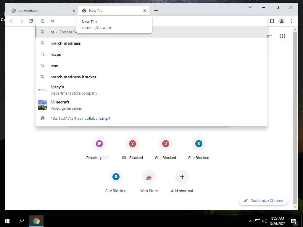303x227 pixels.
Task: Open the Web Store shortcut
Action: [149, 182]
